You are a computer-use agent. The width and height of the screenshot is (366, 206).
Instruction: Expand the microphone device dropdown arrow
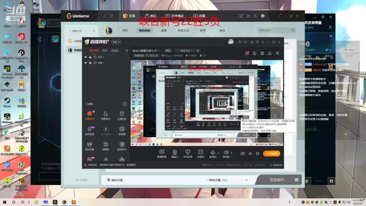(218, 153)
